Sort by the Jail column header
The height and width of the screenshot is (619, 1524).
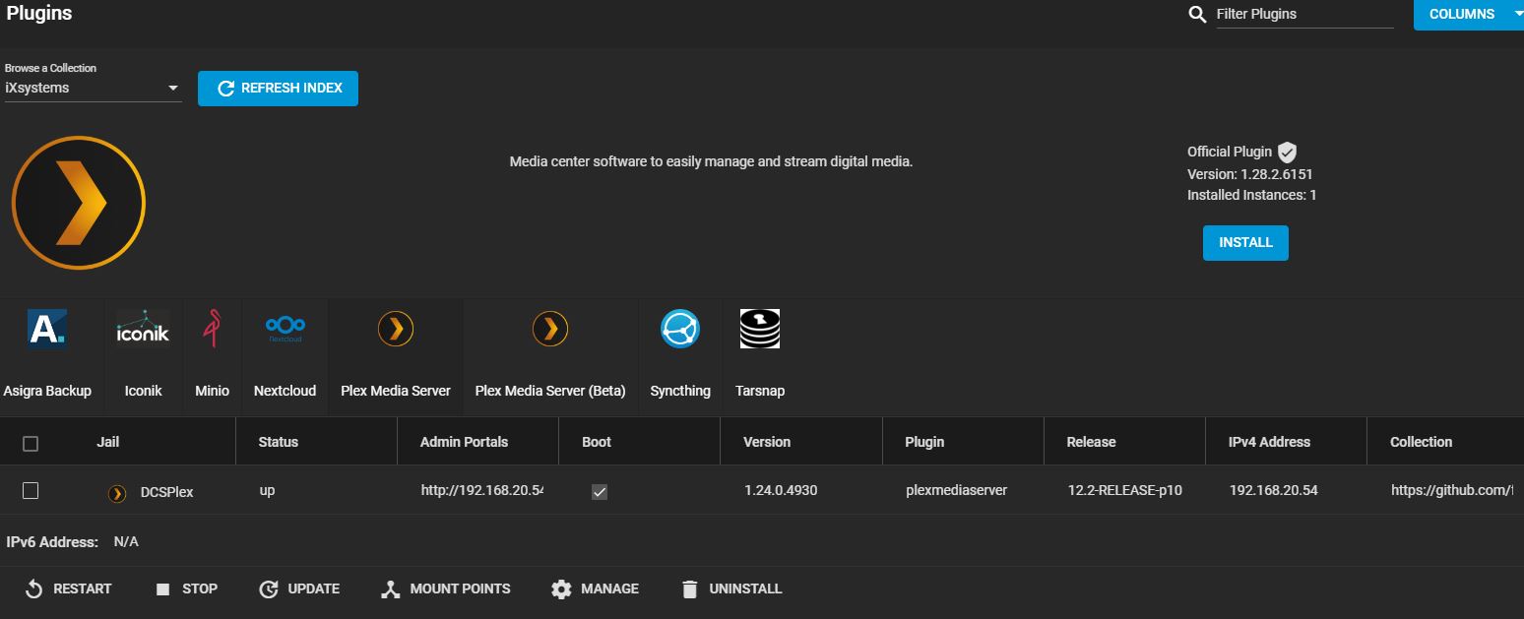coord(108,442)
